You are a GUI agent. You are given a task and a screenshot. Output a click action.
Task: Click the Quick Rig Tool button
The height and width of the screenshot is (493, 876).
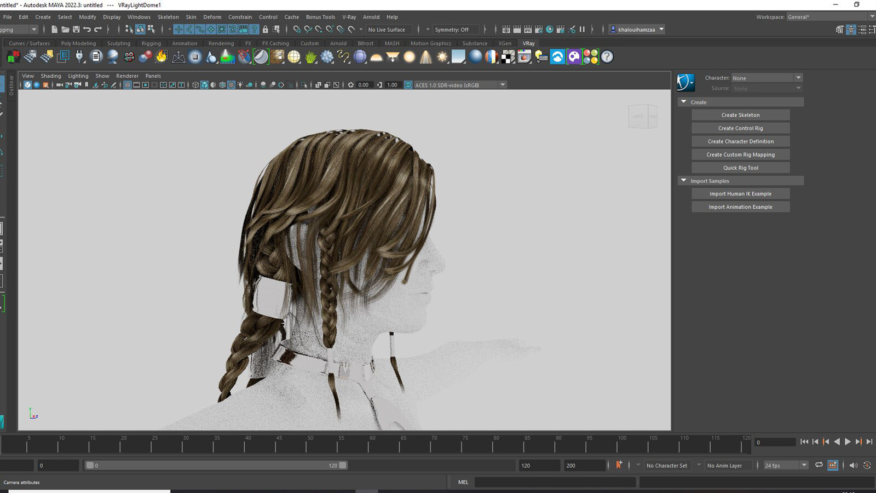740,168
